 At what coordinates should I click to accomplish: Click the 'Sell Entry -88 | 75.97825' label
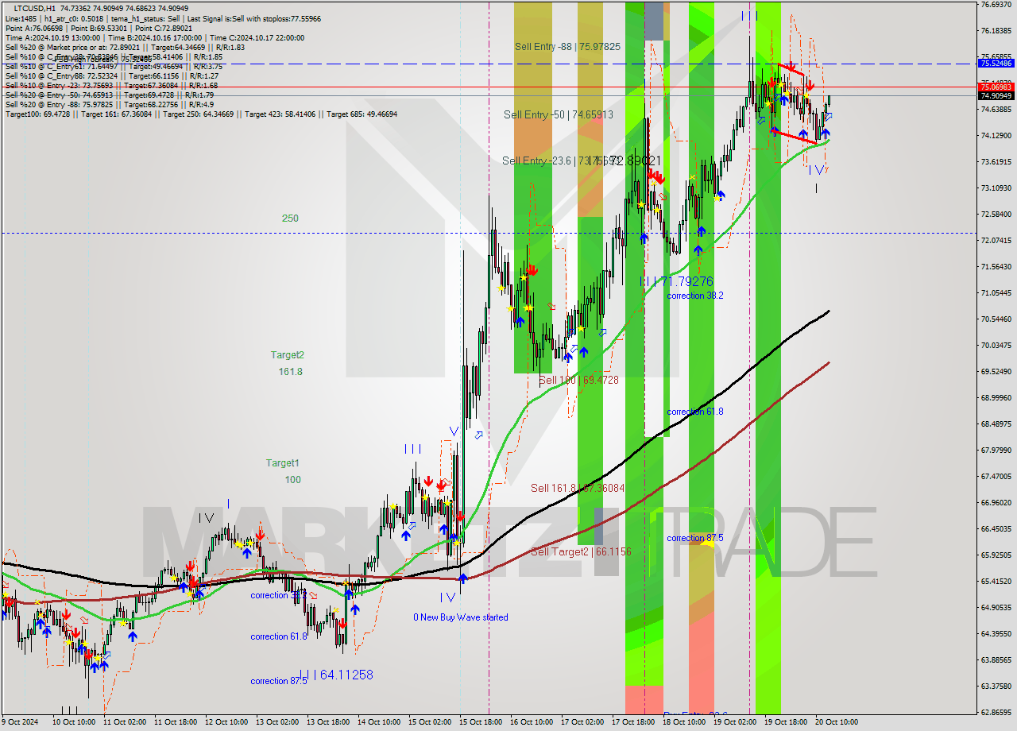567,47
